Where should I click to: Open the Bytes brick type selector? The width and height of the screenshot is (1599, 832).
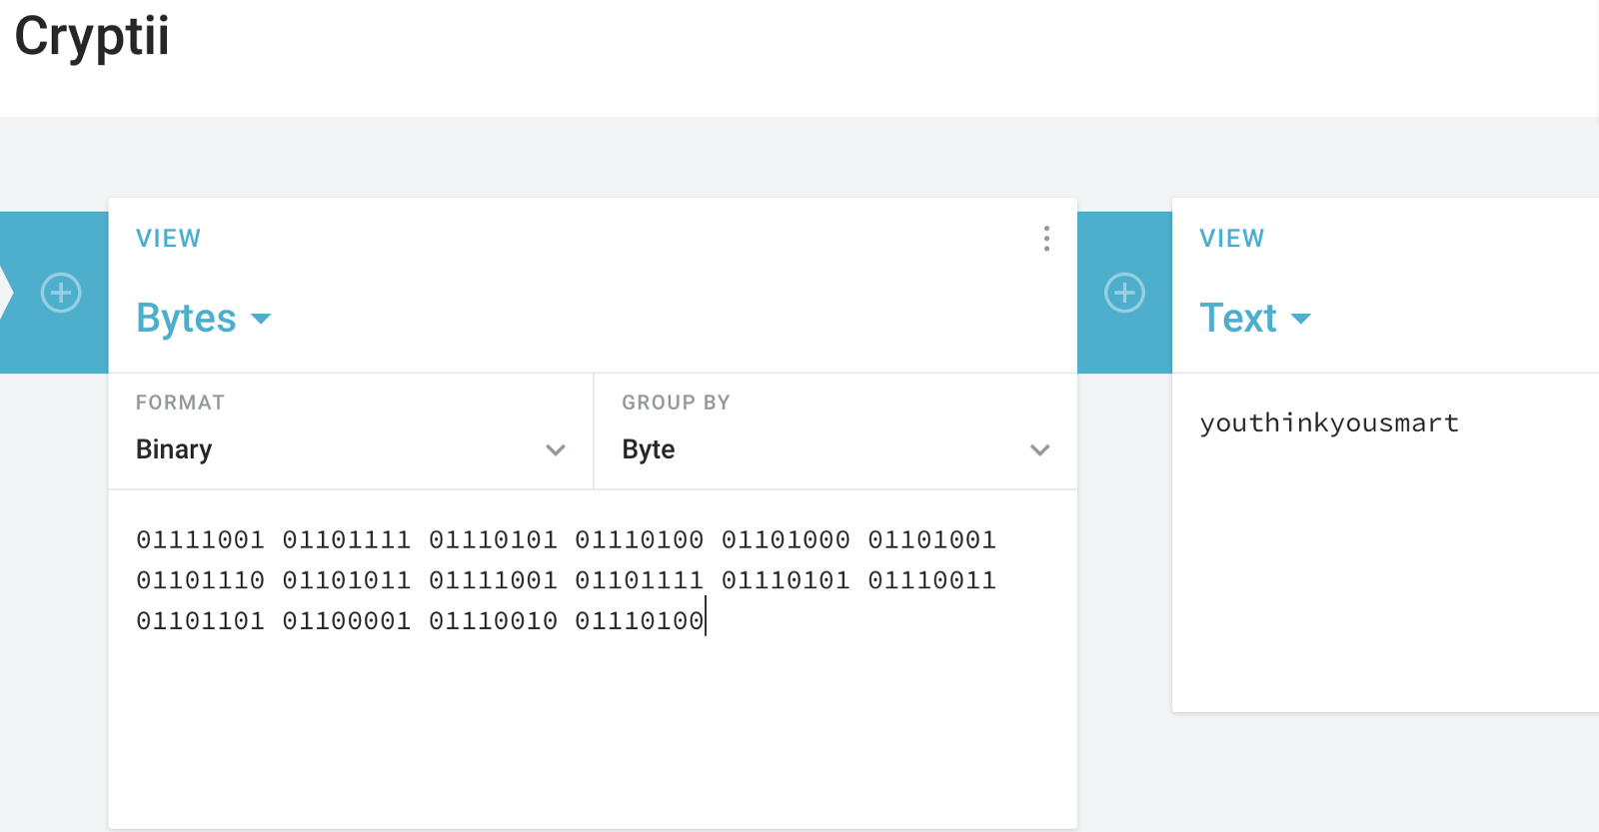(204, 319)
